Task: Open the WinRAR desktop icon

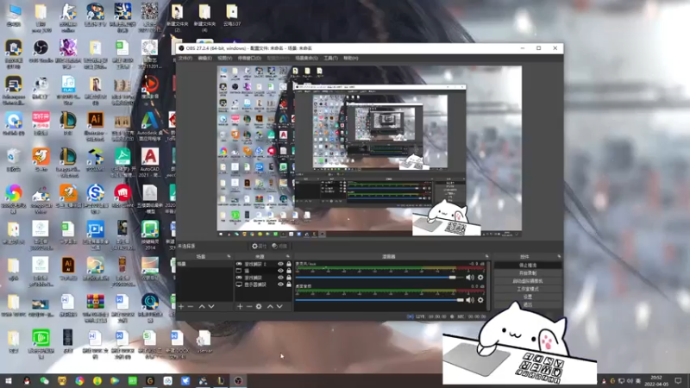Action: [x=96, y=307]
